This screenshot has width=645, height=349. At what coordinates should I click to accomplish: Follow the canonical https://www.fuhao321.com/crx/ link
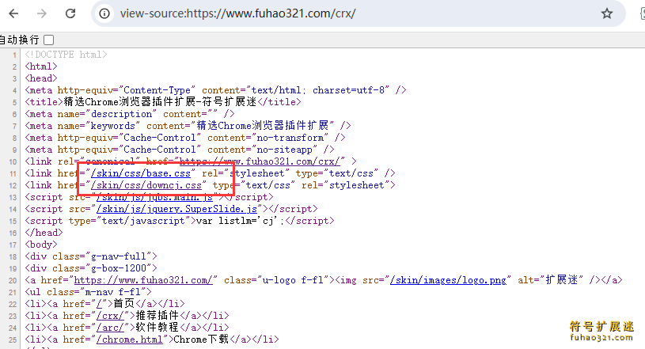(x=260, y=161)
